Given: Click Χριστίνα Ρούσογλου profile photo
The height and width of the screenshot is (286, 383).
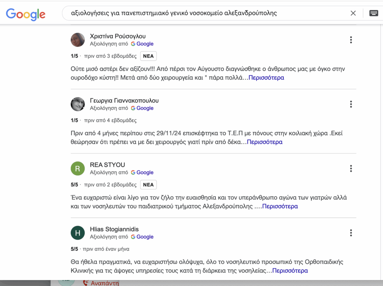Looking at the screenshot, I should pos(78,40).
